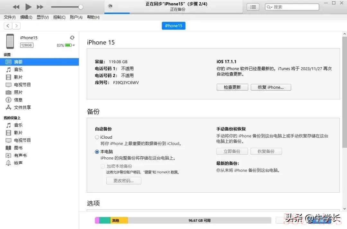
Task: Open the list view icon button
Action: tap(253, 7)
